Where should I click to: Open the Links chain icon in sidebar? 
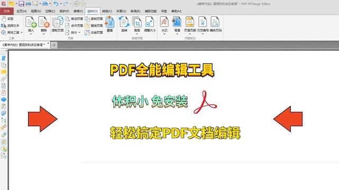[x=4, y=127]
